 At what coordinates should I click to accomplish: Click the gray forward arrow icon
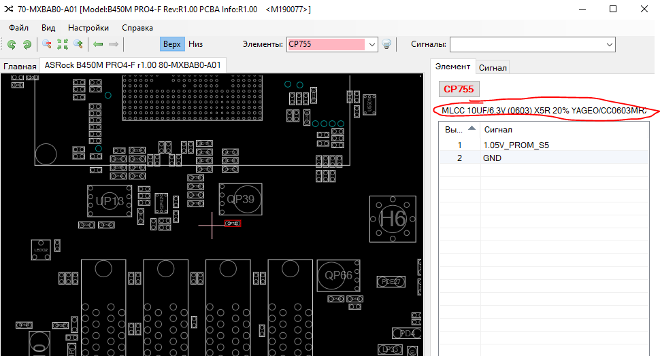pos(114,44)
